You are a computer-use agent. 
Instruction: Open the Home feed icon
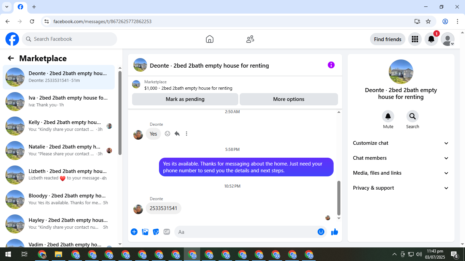[x=210, y=39]
